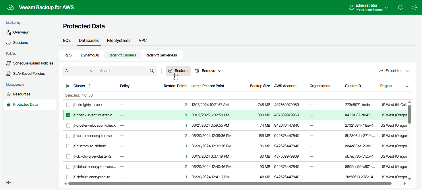Click the Protected Data lock icon
Screen dimensions: 422x190
[9, 105]
